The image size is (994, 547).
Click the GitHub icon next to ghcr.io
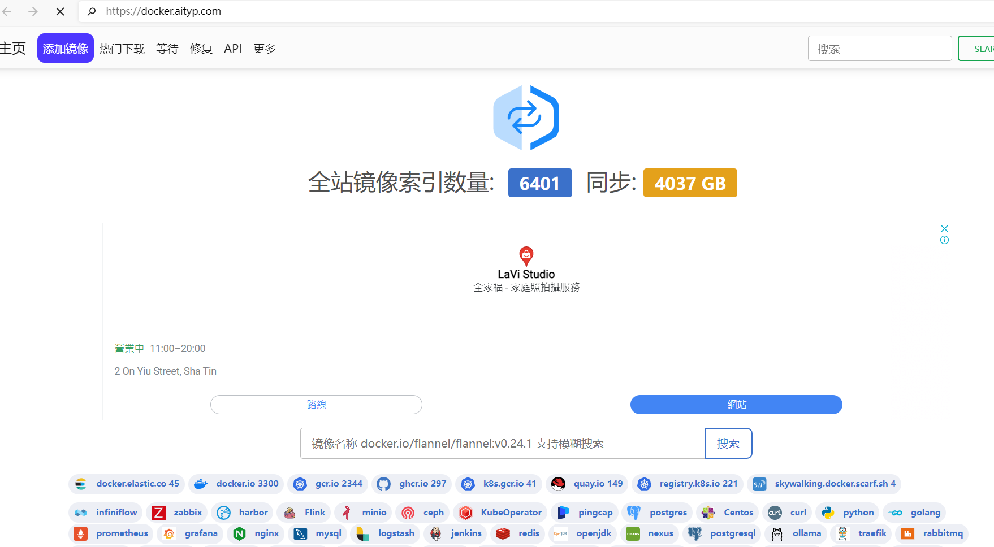[384, 484]
